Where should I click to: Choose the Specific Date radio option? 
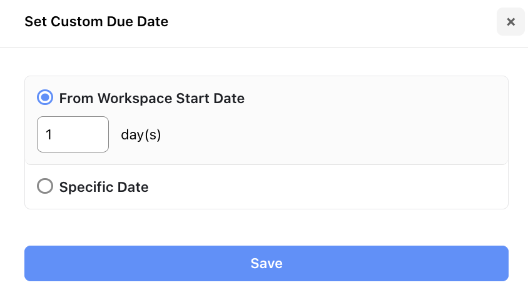45,186
